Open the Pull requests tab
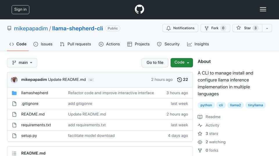The image size is (279, 156). 76,44
